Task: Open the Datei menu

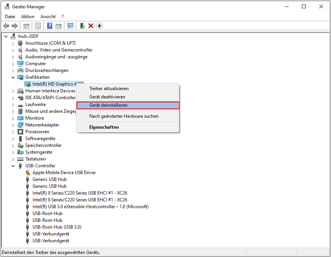Action: [x=10, y=17]
